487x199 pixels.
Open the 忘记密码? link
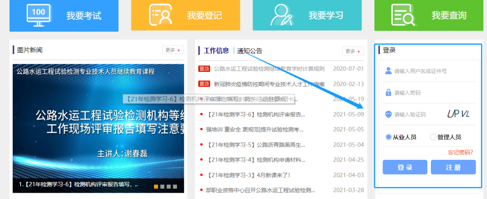tap(461, 152)
